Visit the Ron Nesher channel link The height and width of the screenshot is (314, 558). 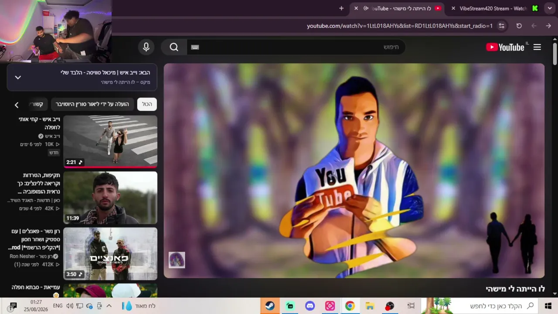coord(31,256)
